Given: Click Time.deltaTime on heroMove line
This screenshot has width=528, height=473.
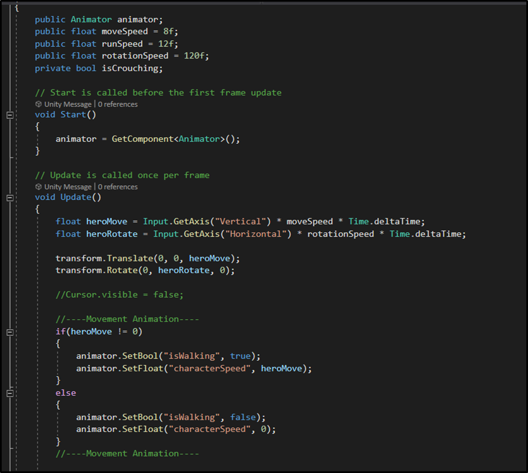Looking at the screenshot, I should click(x=384, y=221).
